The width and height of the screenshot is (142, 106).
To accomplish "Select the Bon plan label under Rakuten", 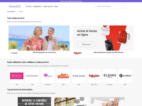I will (x=94, y=85).
